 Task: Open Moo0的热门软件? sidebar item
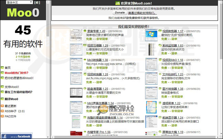[17, 73]
